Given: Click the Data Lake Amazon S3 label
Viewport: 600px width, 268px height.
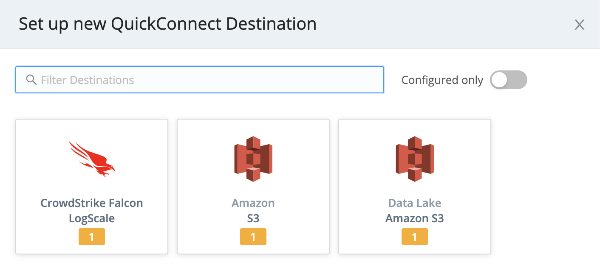Looking at the screenshot, I should (x=414, y=210).
